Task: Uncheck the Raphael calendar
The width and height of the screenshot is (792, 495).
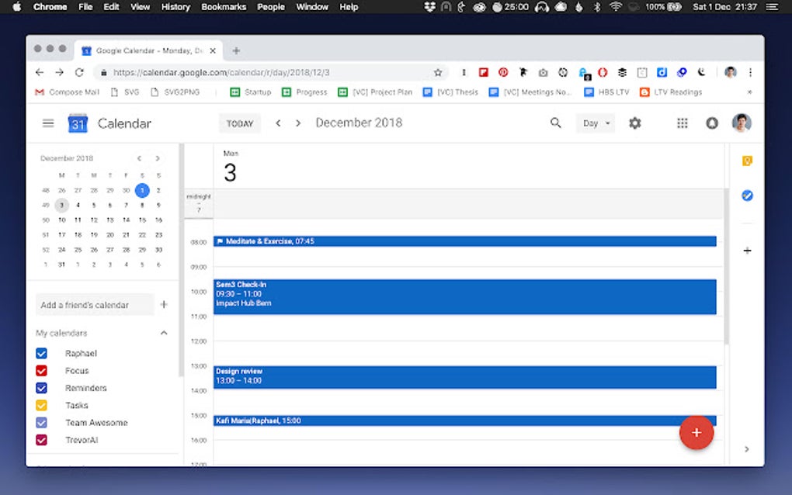Action: coord(41,353)
